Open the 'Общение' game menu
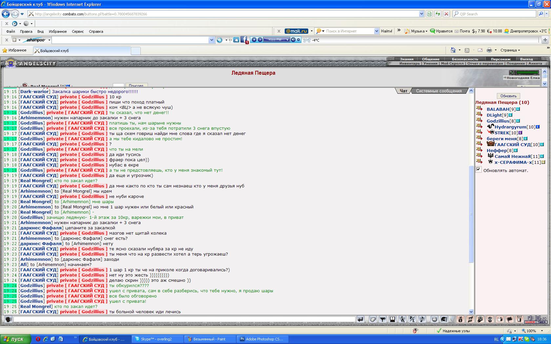Image resolution: width=551 pixels, height=344 pixels. tap(431, 59)
